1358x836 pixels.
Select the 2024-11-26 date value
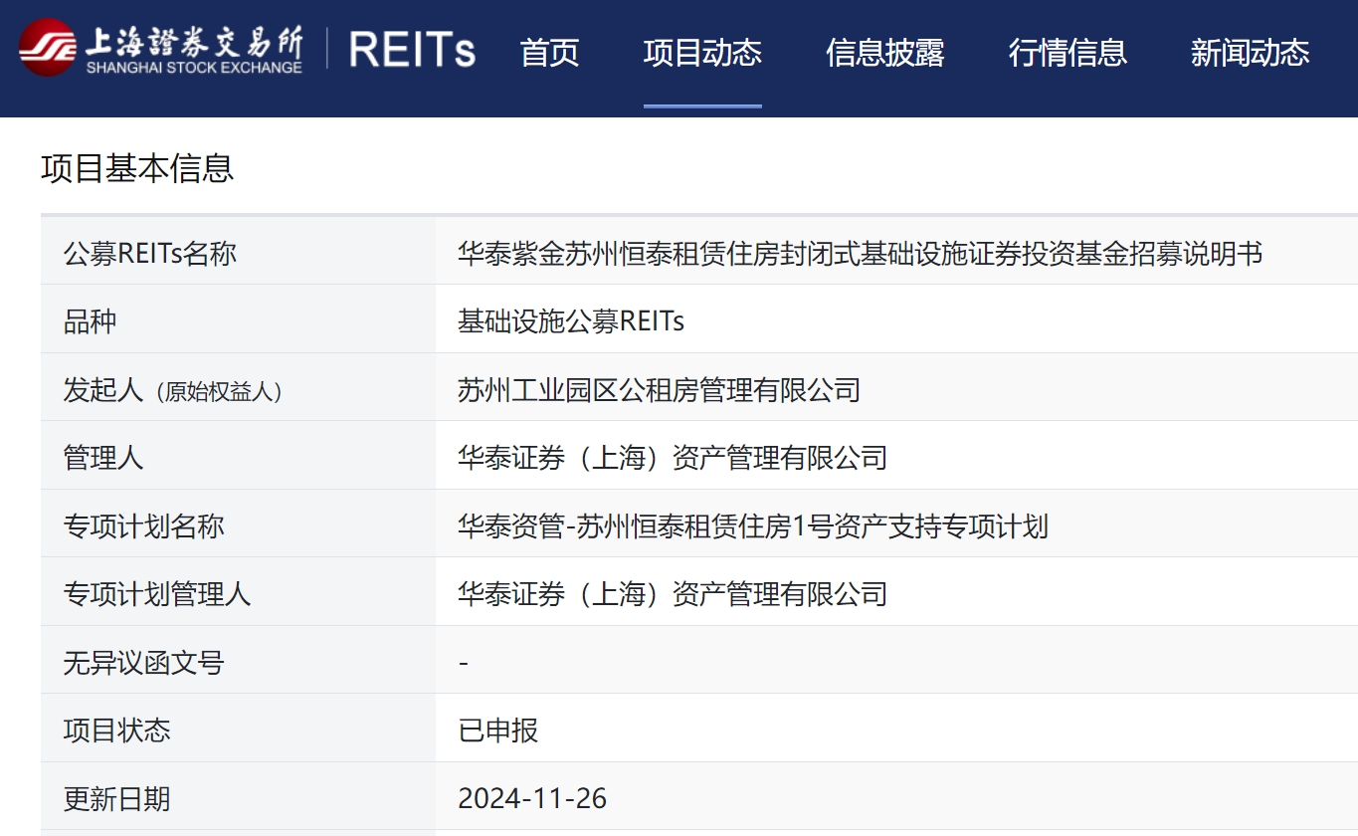point(532,798)
